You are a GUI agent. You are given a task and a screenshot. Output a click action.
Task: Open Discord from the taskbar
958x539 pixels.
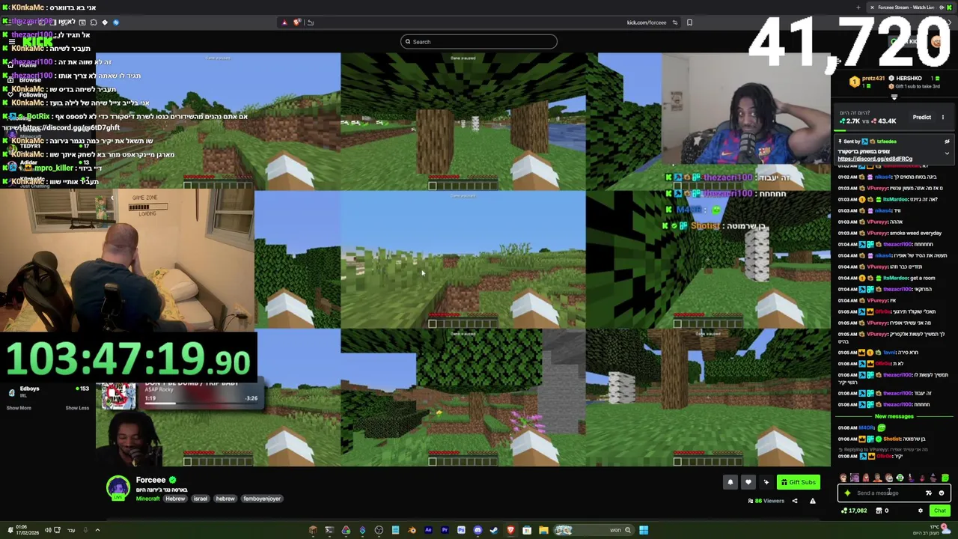[478, 530]
